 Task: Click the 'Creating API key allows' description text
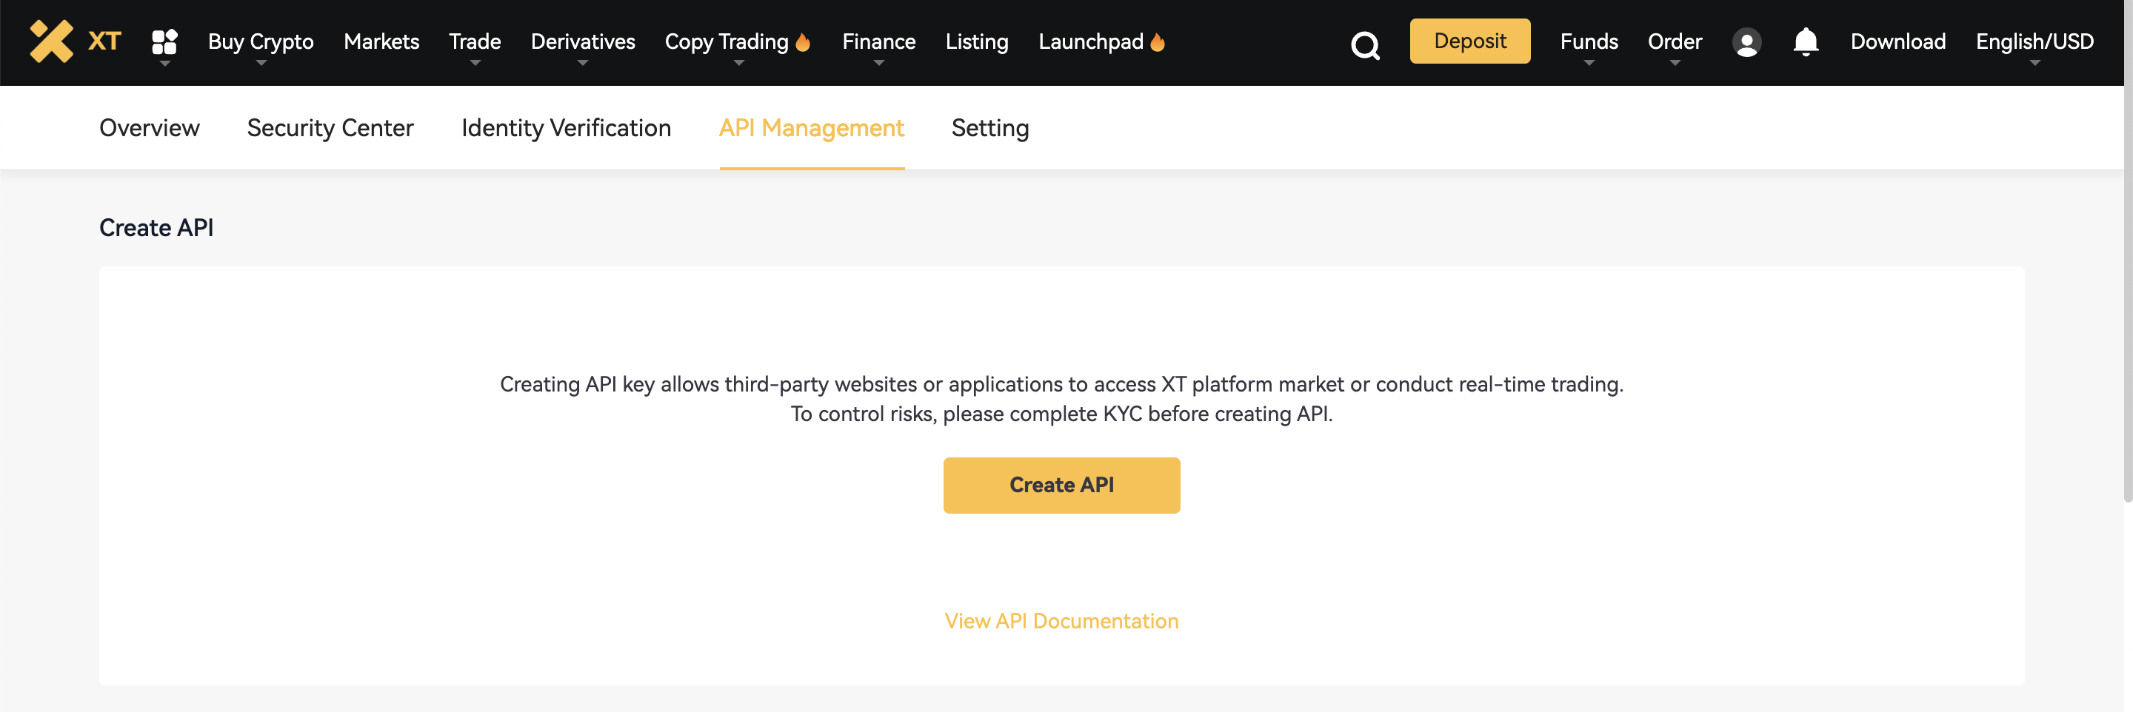(1061, 384)
